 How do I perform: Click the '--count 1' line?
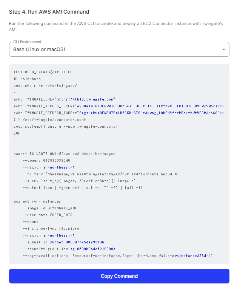tap(33, 222)
